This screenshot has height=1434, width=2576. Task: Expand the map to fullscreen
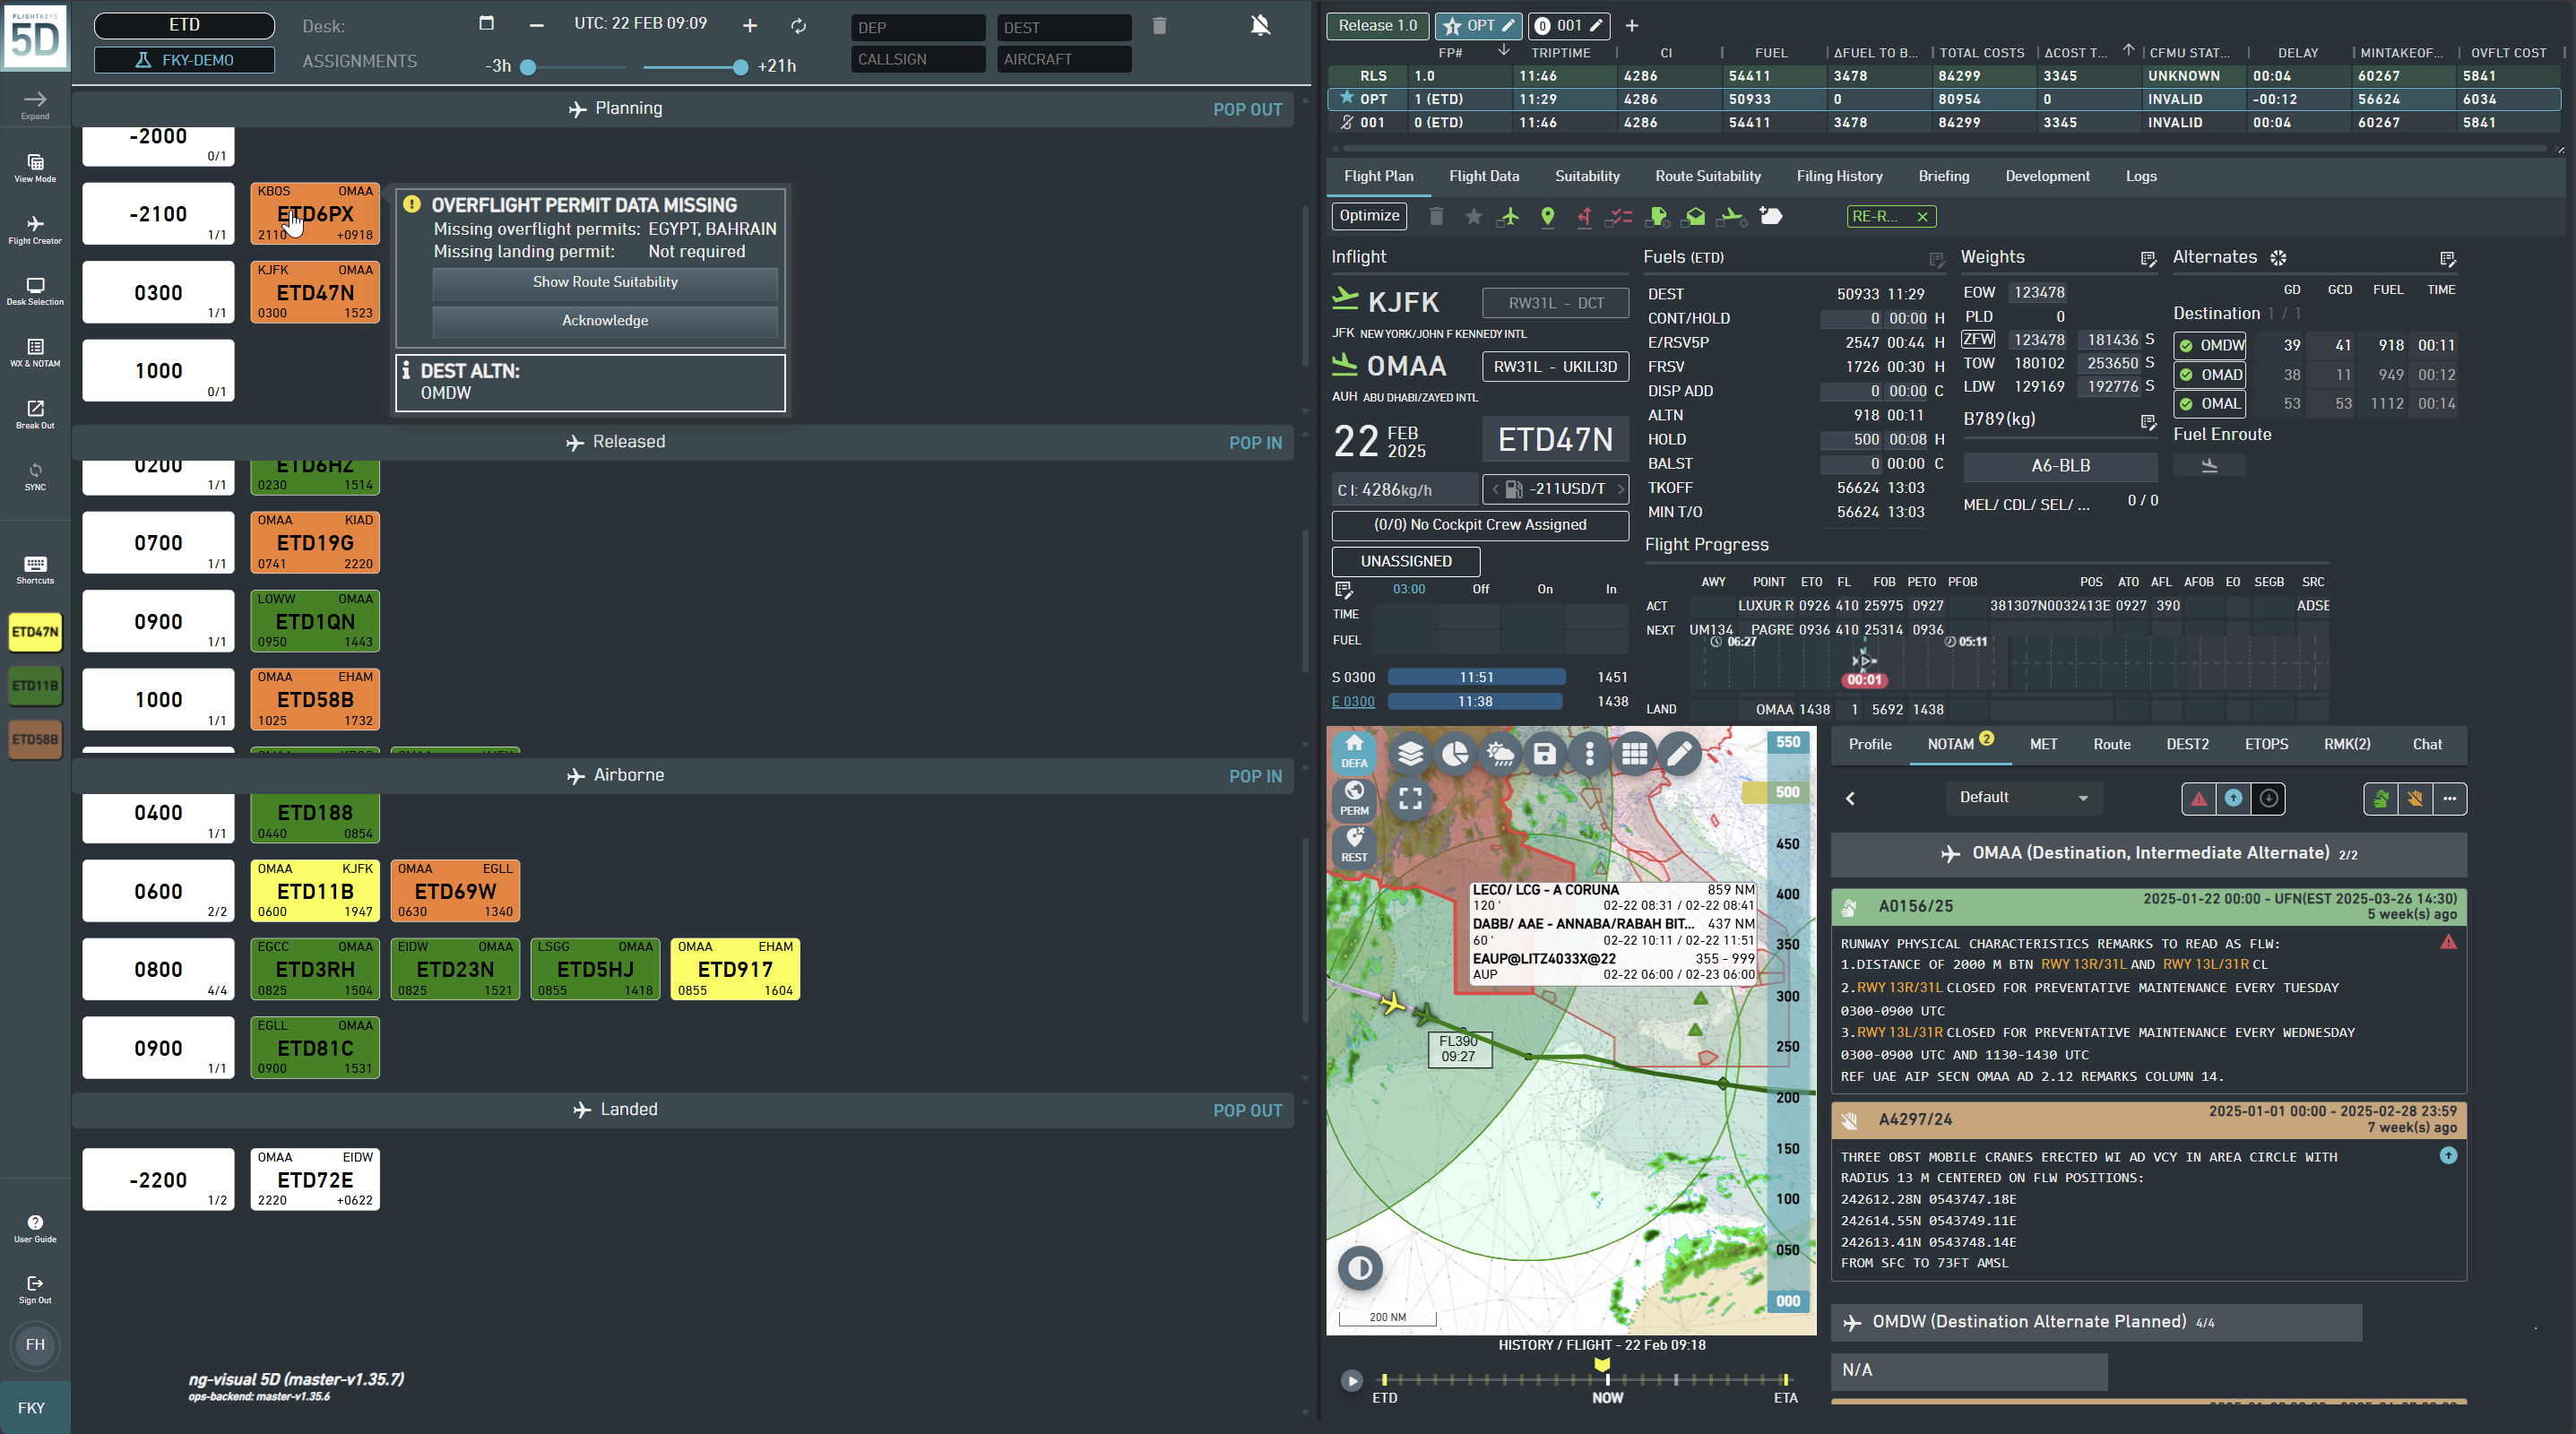click(1410, 798)
